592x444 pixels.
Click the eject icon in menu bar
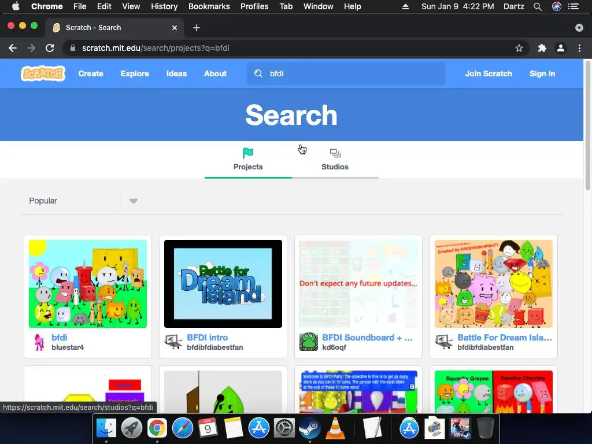405,6
